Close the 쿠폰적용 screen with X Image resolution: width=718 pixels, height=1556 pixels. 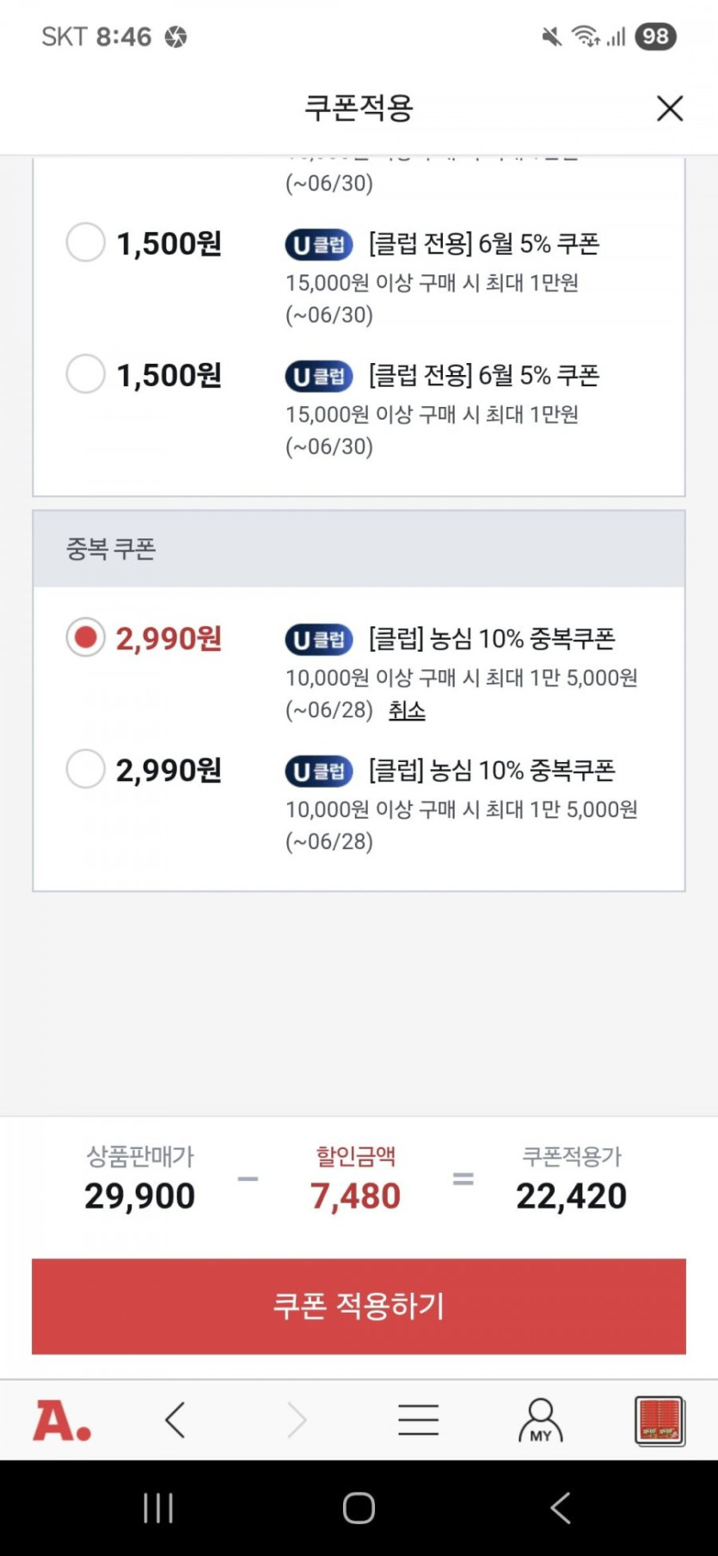[x=669, y=108]
